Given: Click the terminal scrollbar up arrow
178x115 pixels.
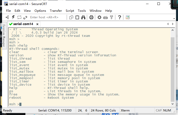Looking at the screenshot, I should coord(172,30).
